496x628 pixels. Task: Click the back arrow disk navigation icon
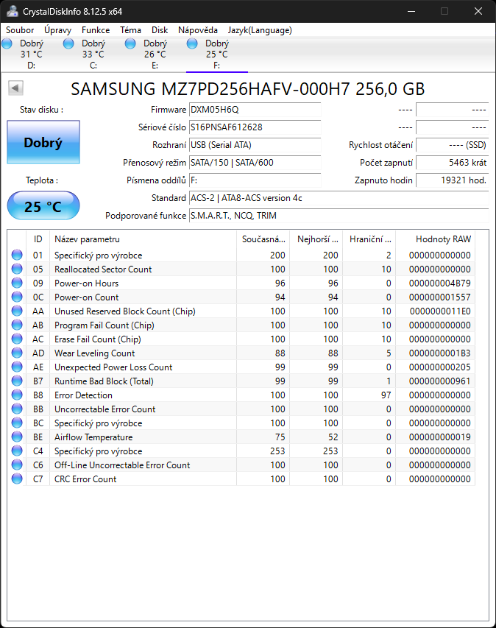point(15,88)
